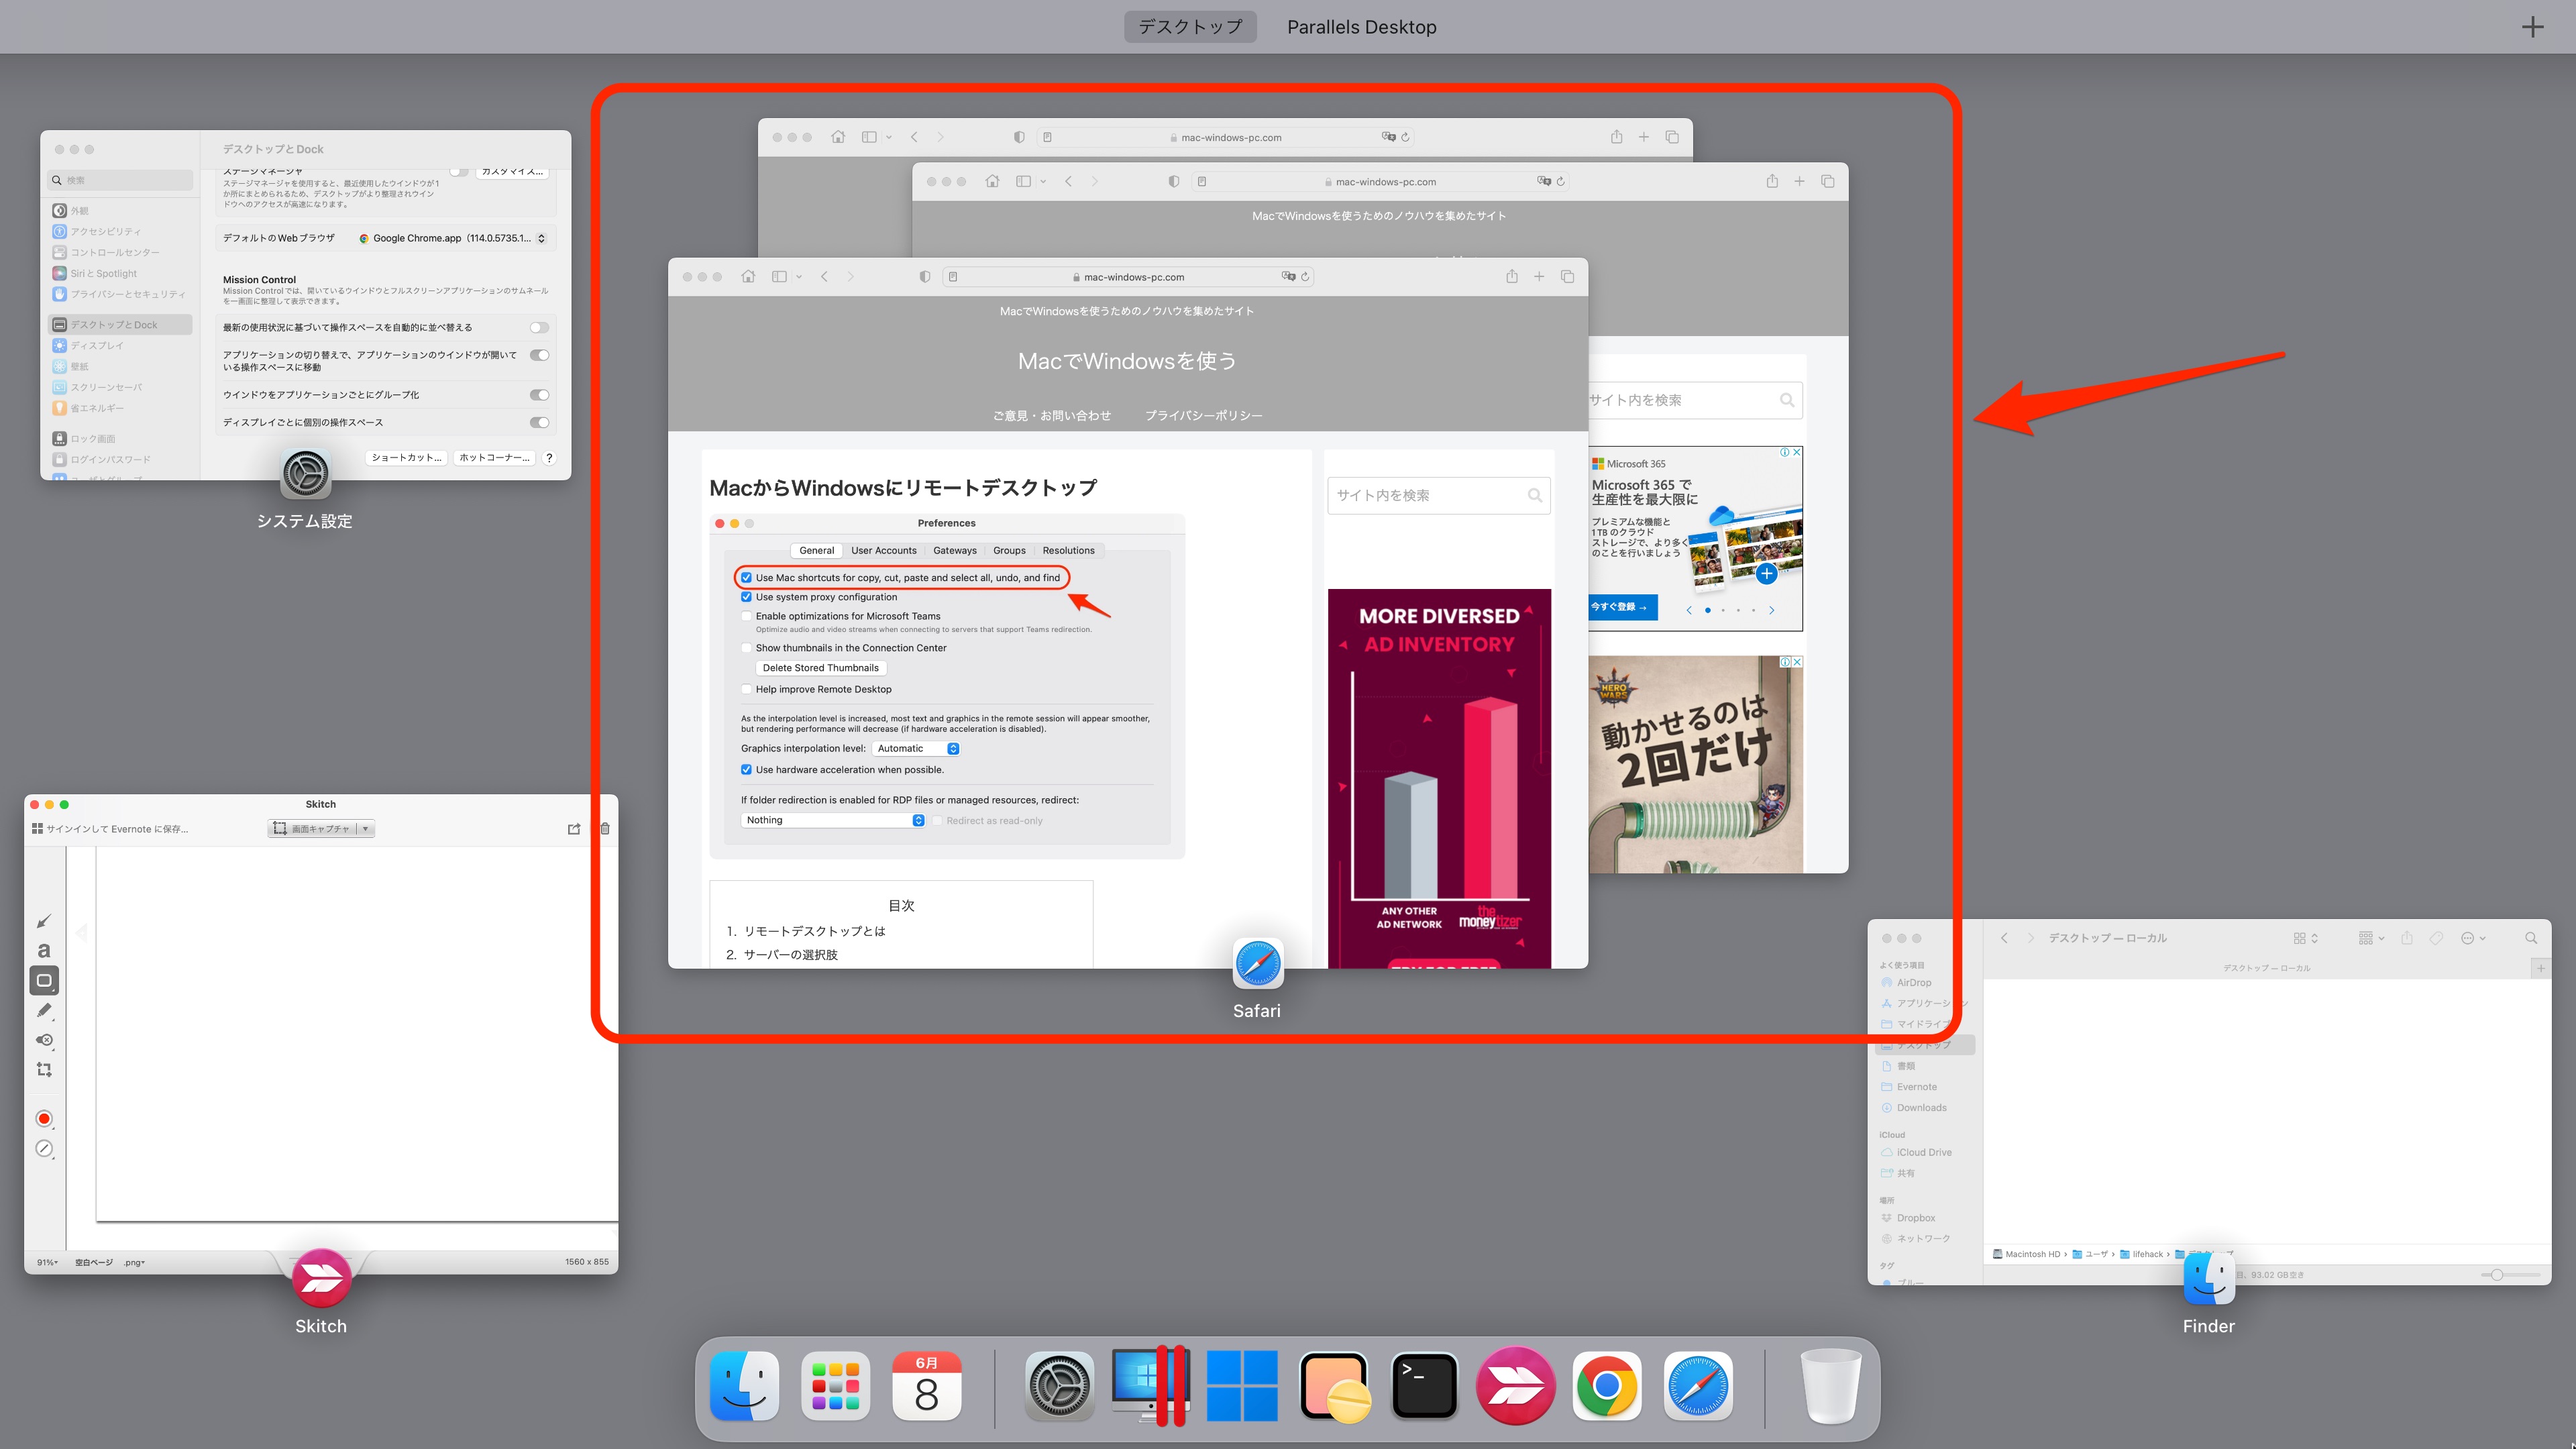
Task: Select the arrow tool in Skitch
Action: 44,921
